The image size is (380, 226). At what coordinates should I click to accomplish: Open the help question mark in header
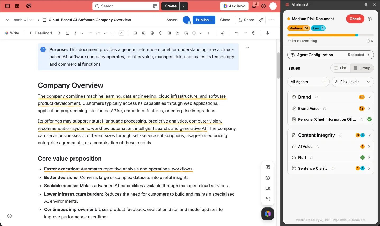[263, 6]
